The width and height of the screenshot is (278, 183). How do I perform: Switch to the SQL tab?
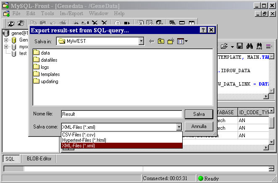(11, 159)
